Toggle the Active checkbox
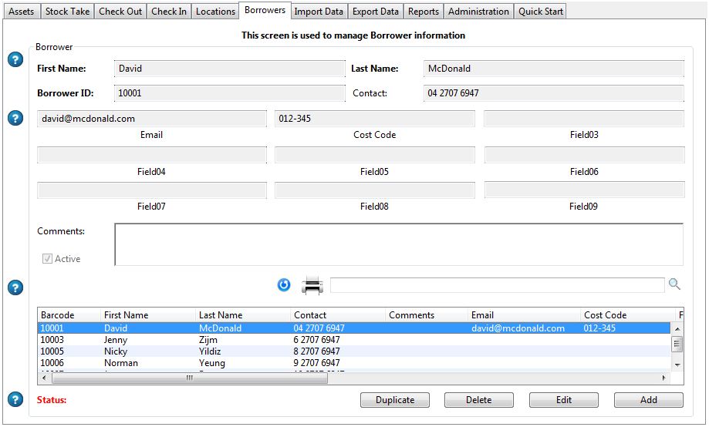 pyautogui.click(x=47, y=259)
